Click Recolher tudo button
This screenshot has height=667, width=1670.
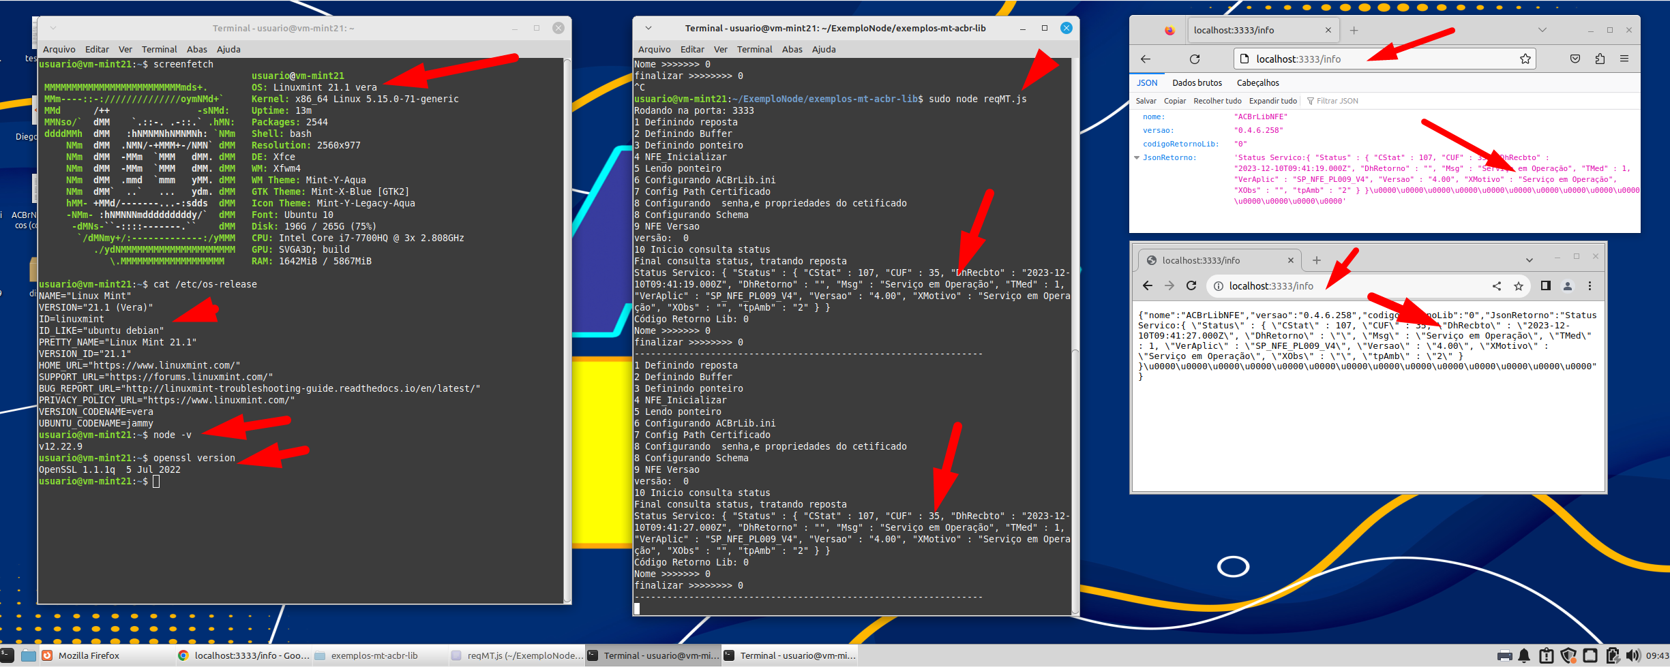click(1217, 101)
